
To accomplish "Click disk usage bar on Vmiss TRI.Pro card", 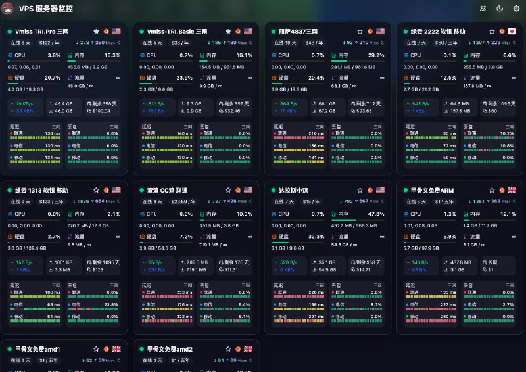I will click(34, 83).
